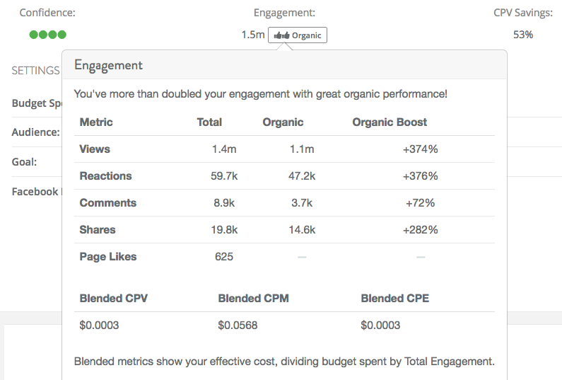The image size is (562, 380).
Task: Click the Blended CPE heading
Action: tap(395, 298)
